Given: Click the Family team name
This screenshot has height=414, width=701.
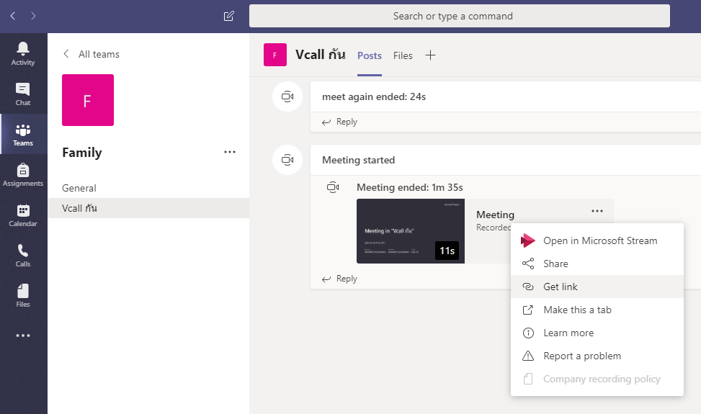Looking at the screenshot, I should [x=82, y=153].
